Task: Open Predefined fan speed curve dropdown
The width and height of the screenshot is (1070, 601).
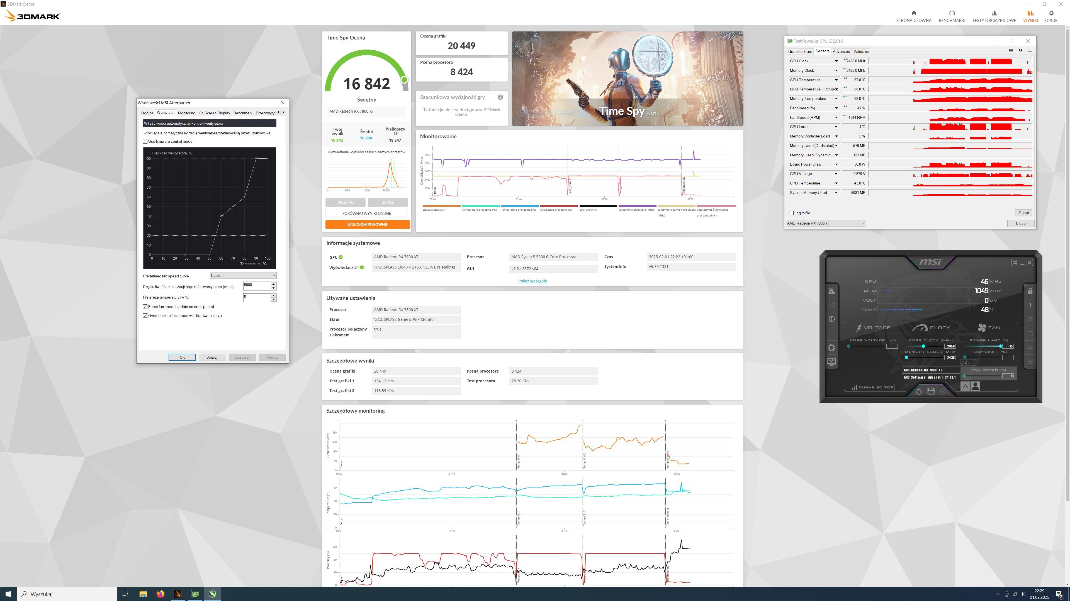Action: (243, 275)
